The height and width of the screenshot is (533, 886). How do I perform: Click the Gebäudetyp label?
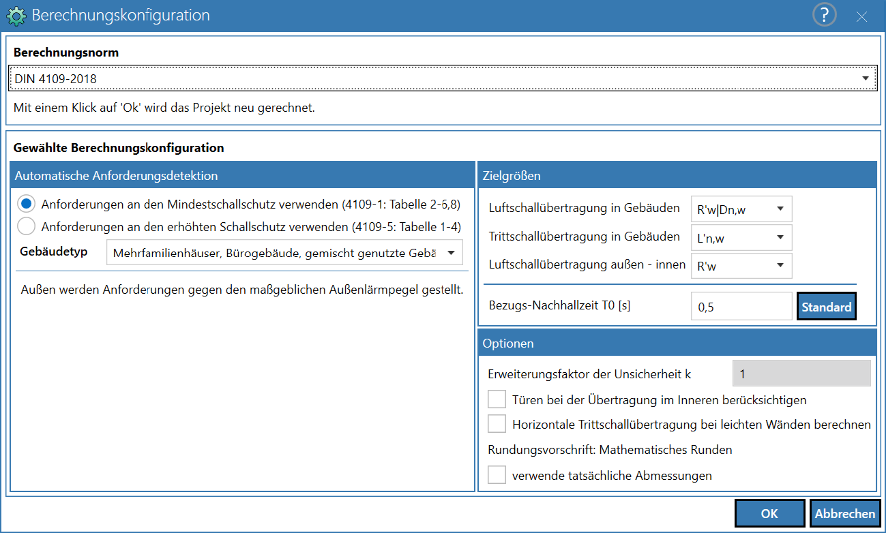[x=54, y=252]
